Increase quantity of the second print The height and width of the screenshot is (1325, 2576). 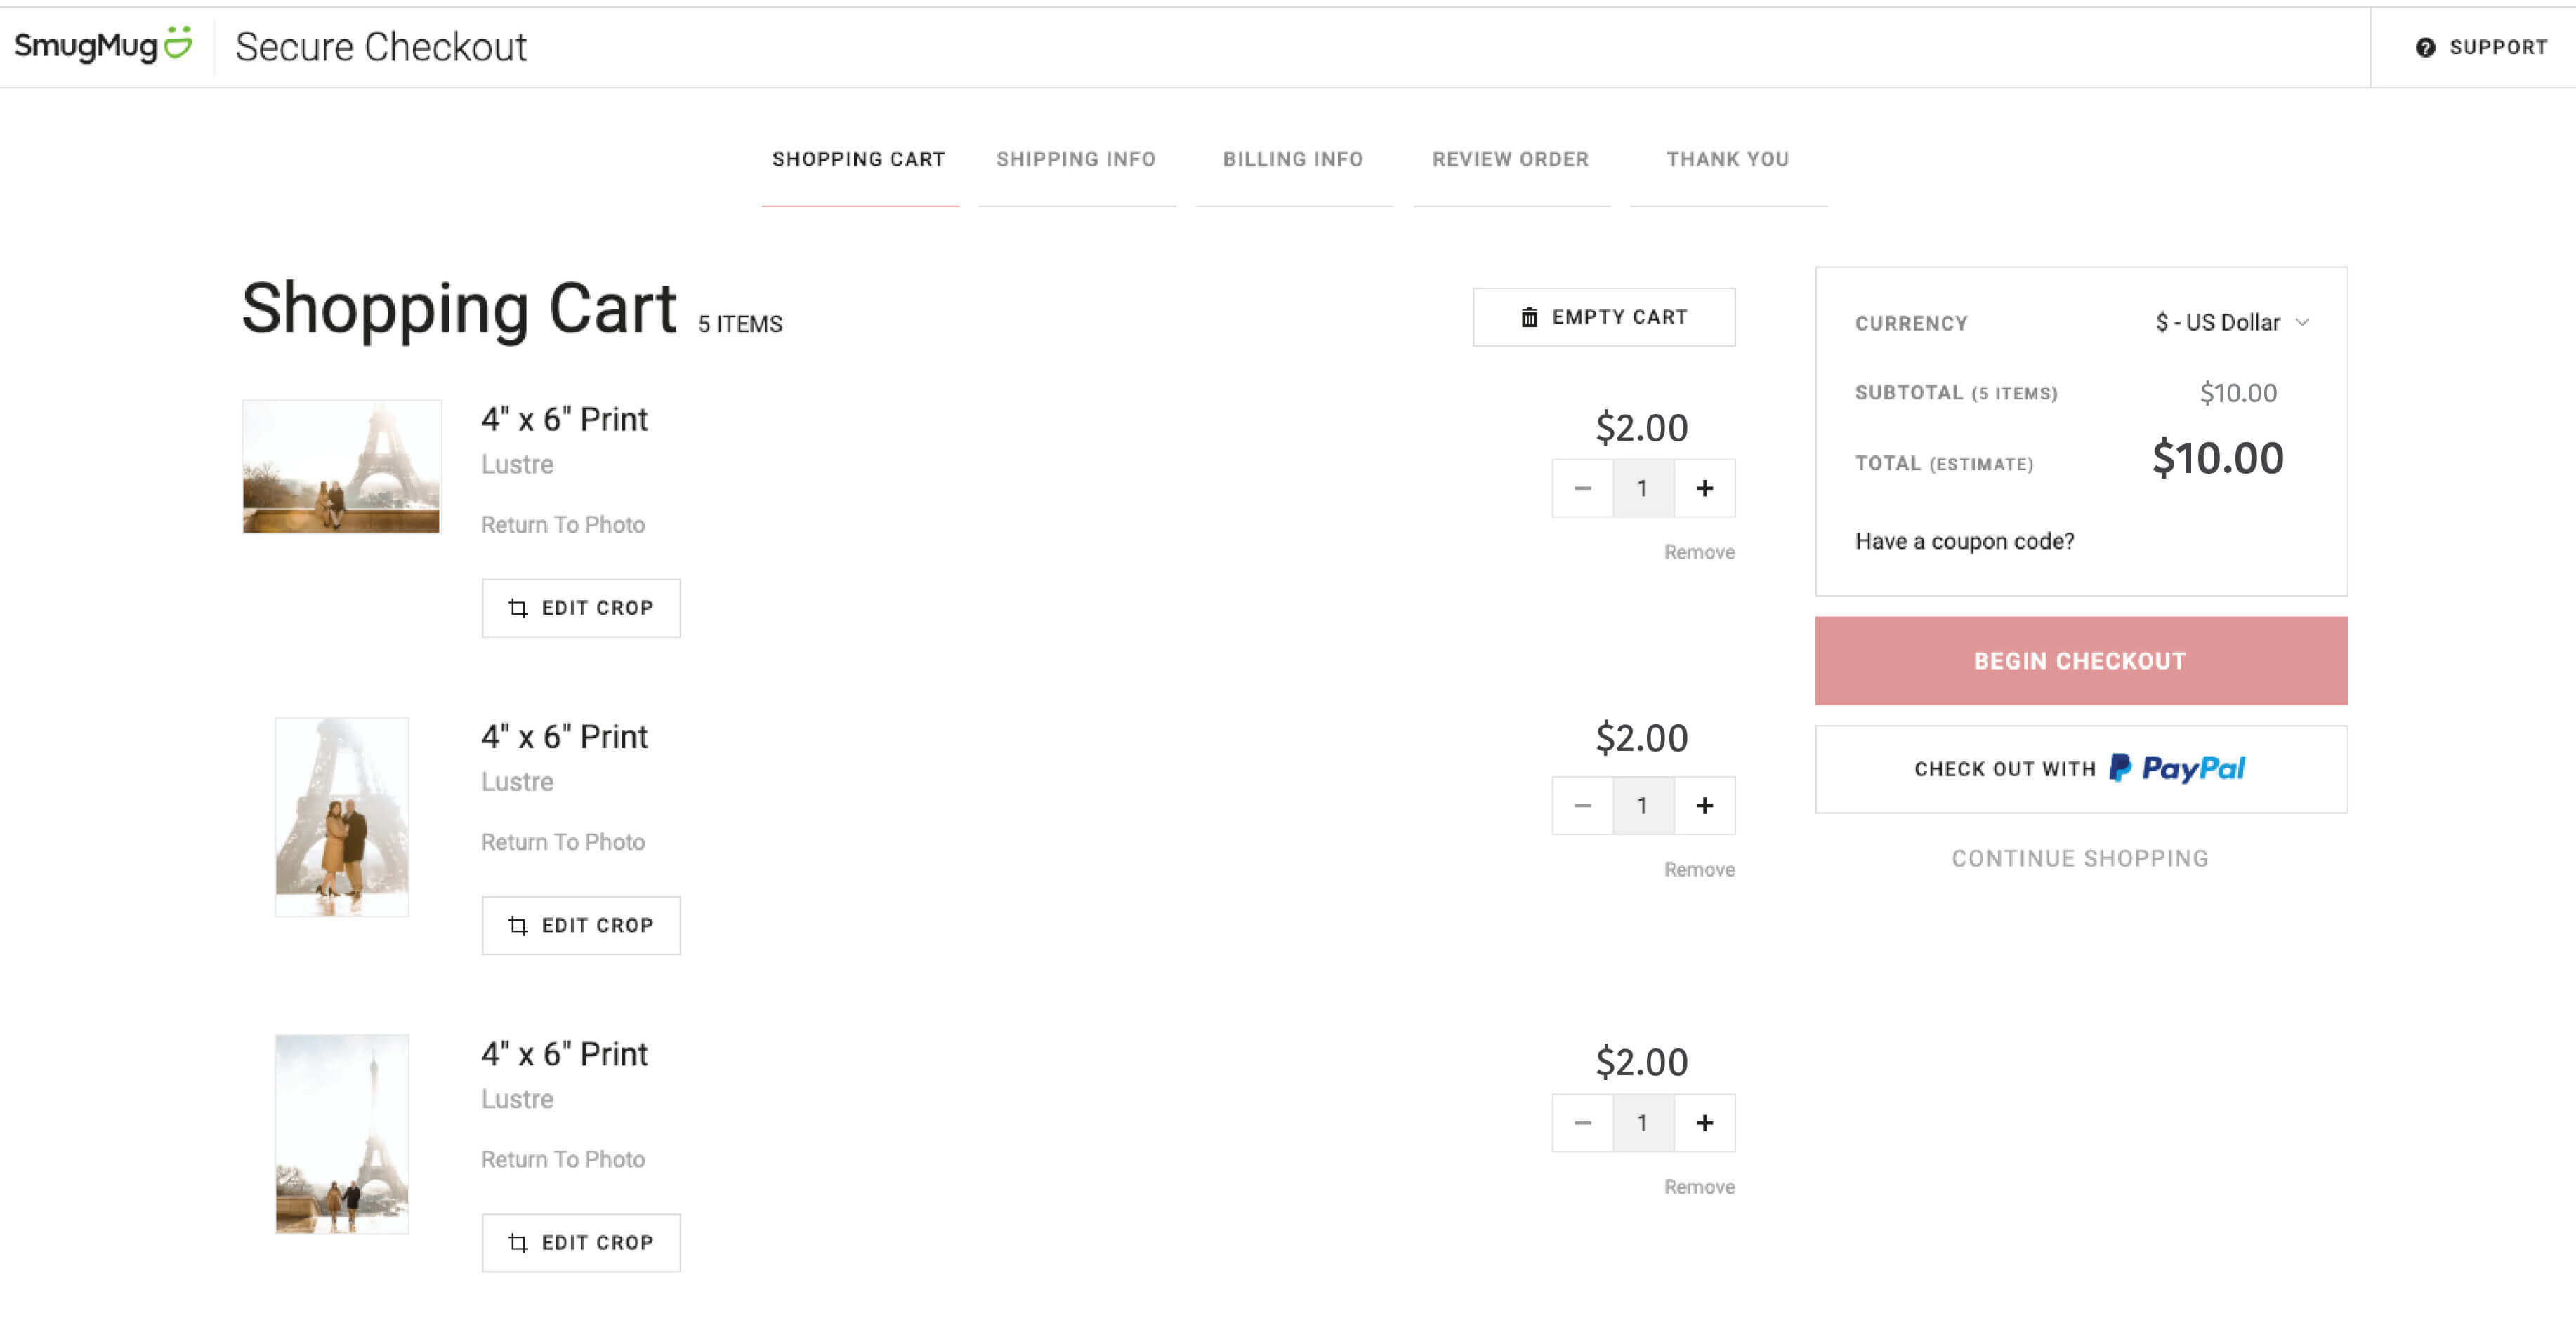pos(1705,806)
